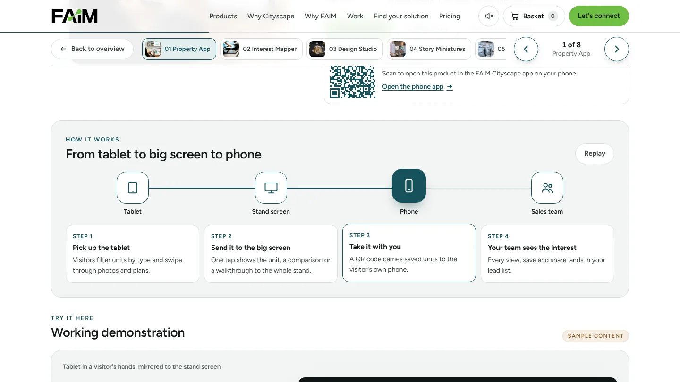680x382 pixels.
Task: Switch to 03 Design Studio tab
Action: point(345,49)
